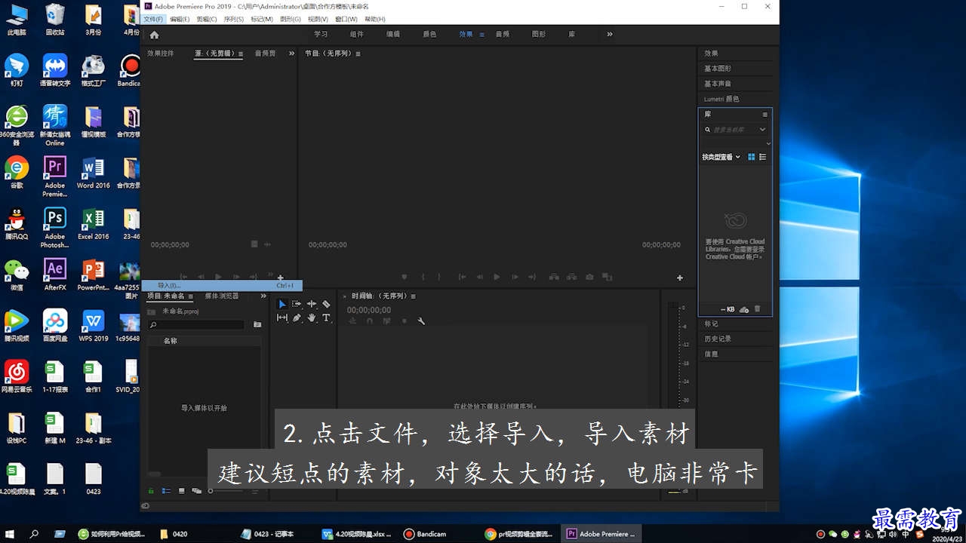The height and width of the screenshot is (543, 966).
Task: Select the Hand tool
Action: [x=311, y=318]
